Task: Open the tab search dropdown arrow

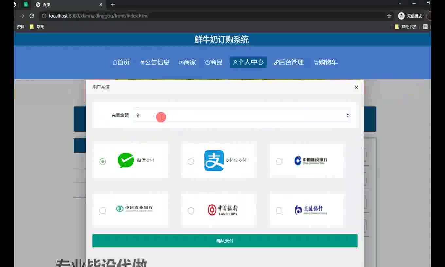Action: click(x=400, y=4)
